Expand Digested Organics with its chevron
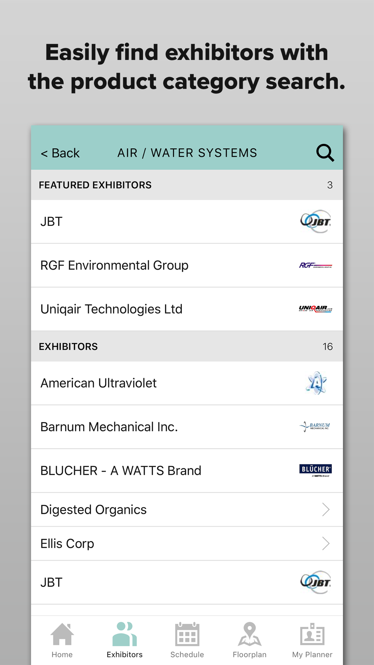This screenshot has height=665, width=374. click(x=326, y=509)
